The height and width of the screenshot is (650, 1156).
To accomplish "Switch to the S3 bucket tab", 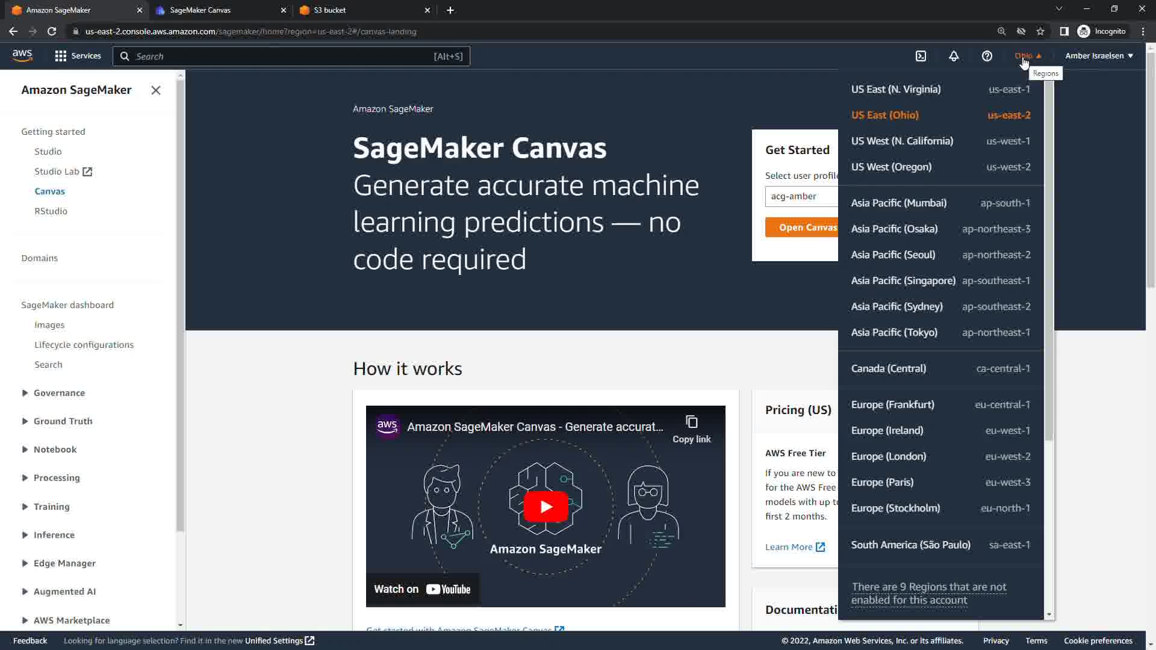I will (x=330, y=10).
